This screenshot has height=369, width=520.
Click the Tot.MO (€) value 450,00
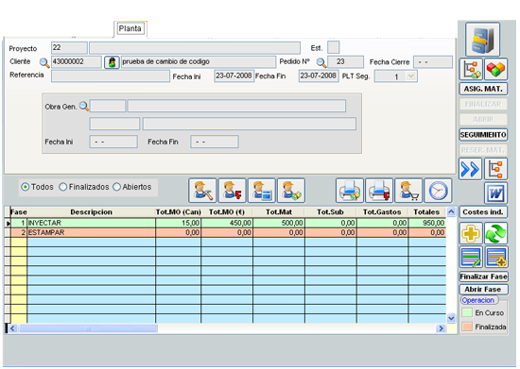coord(227,223)
